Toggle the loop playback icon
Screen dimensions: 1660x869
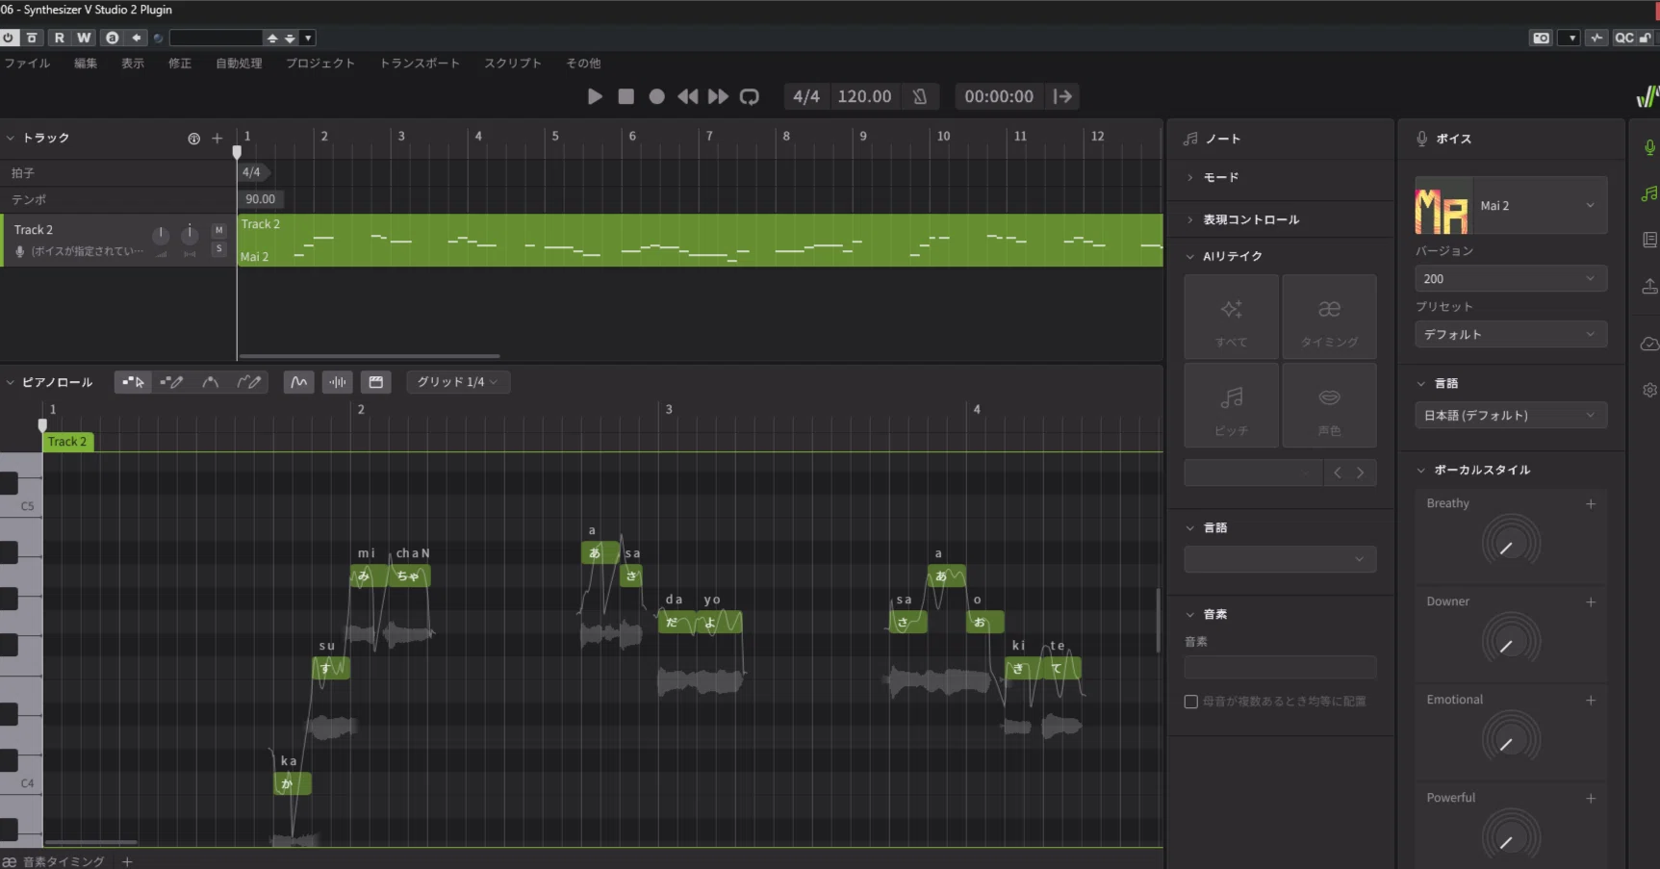[x=750, y=96]
